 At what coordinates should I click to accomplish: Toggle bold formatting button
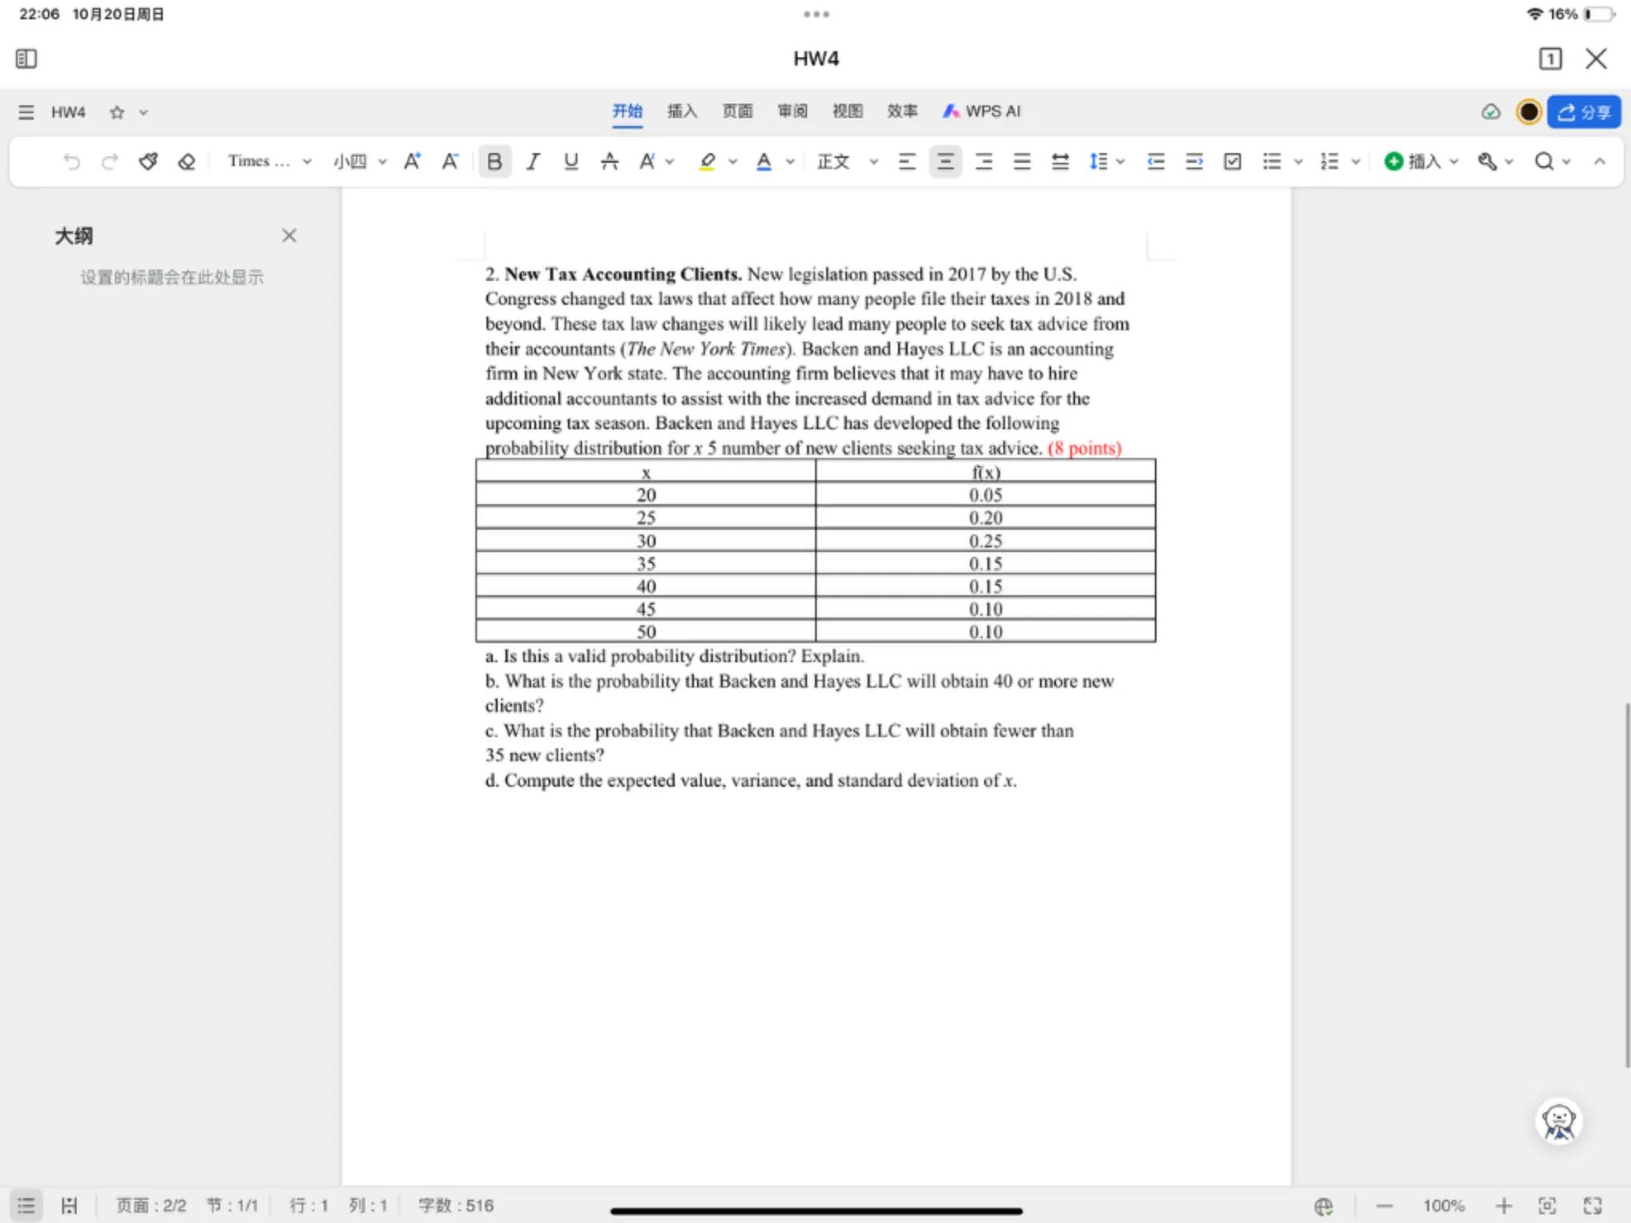494,162
